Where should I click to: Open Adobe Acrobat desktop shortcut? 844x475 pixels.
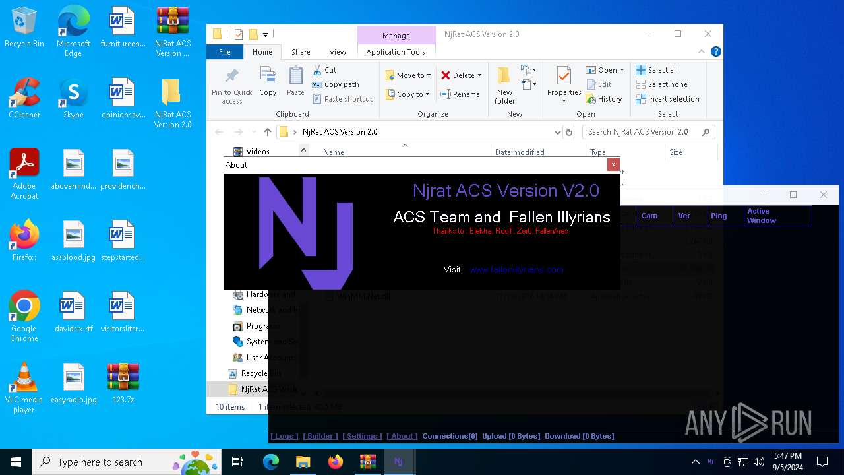(24, 174)
